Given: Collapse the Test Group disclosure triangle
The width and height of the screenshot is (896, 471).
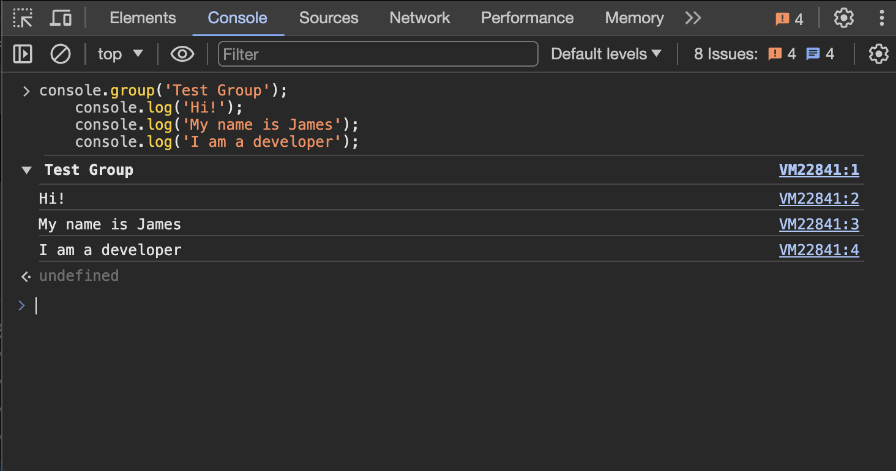Looking at the screenshot, I should [26, 170].
